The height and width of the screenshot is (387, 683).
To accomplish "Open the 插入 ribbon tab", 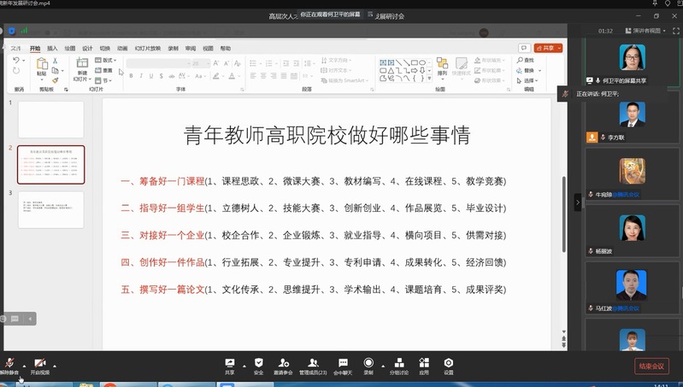I will 53,49.
